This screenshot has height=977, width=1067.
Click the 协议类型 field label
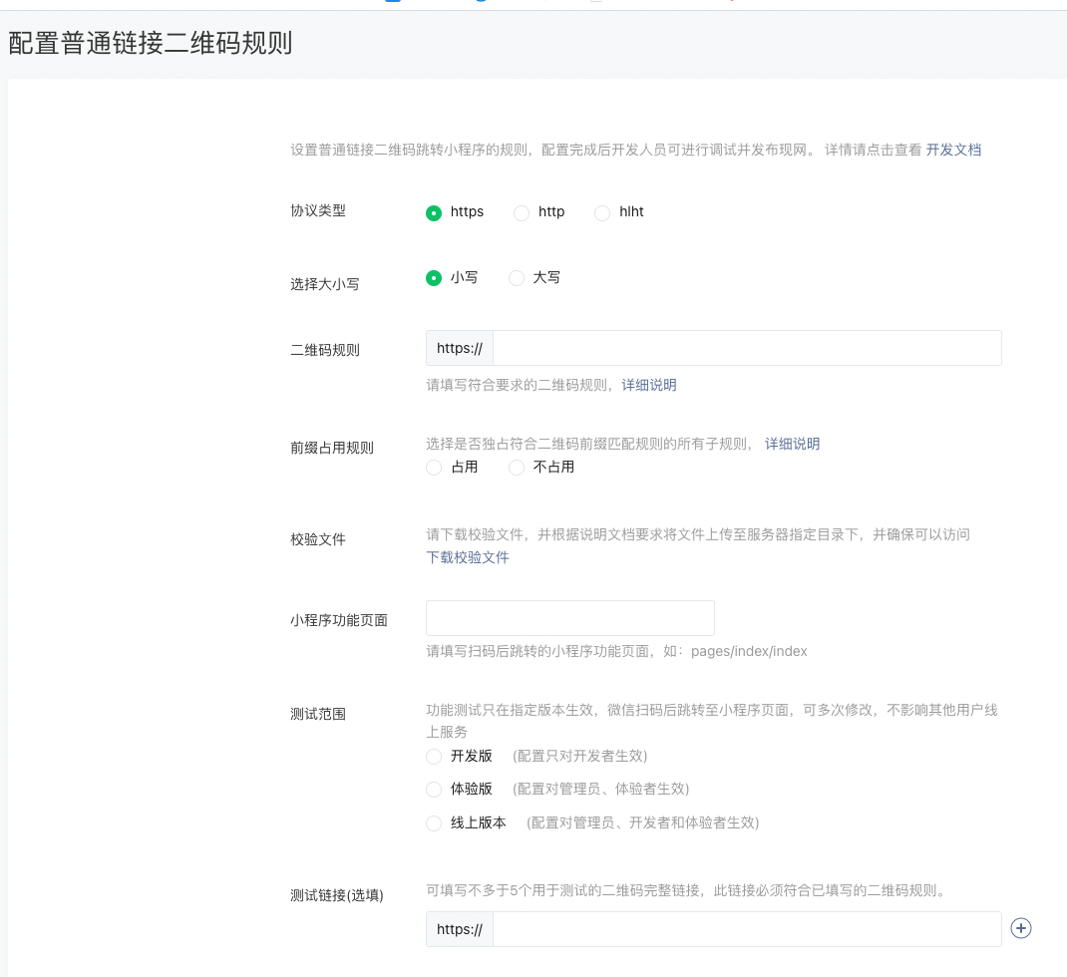coord(318,211)
